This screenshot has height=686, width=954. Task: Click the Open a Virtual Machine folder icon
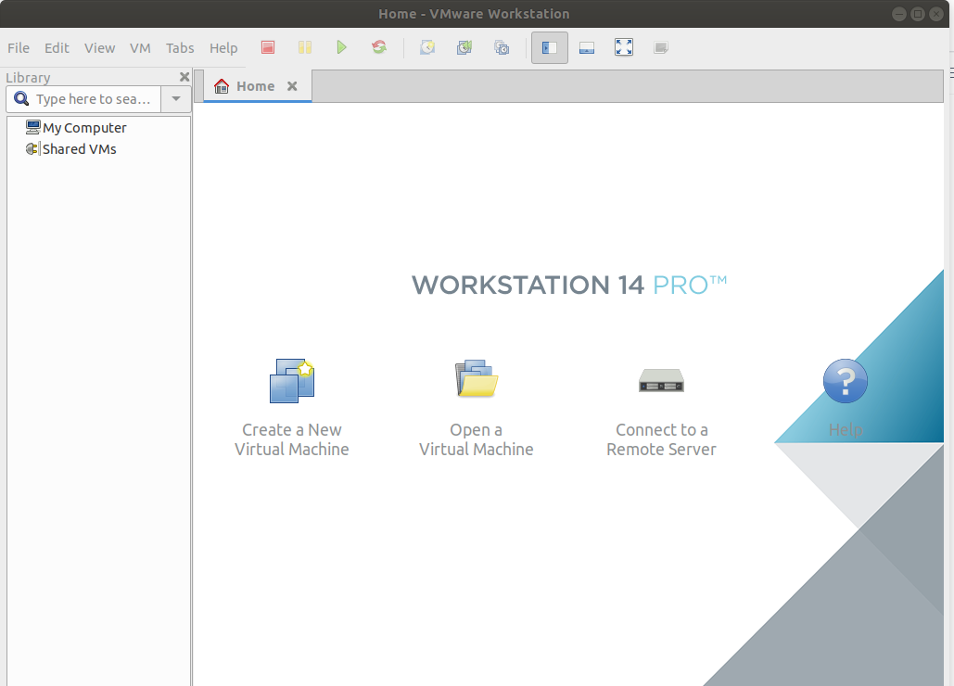[x=477, y=378]
